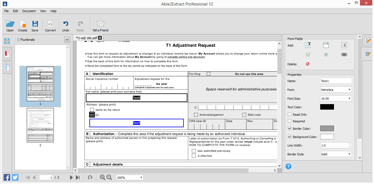Select the Text0 form field
This screenshot has width=374, height=184.
click(137, 98)
